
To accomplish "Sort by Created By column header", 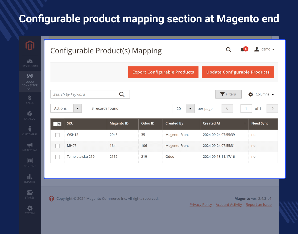I will (181, 124).
